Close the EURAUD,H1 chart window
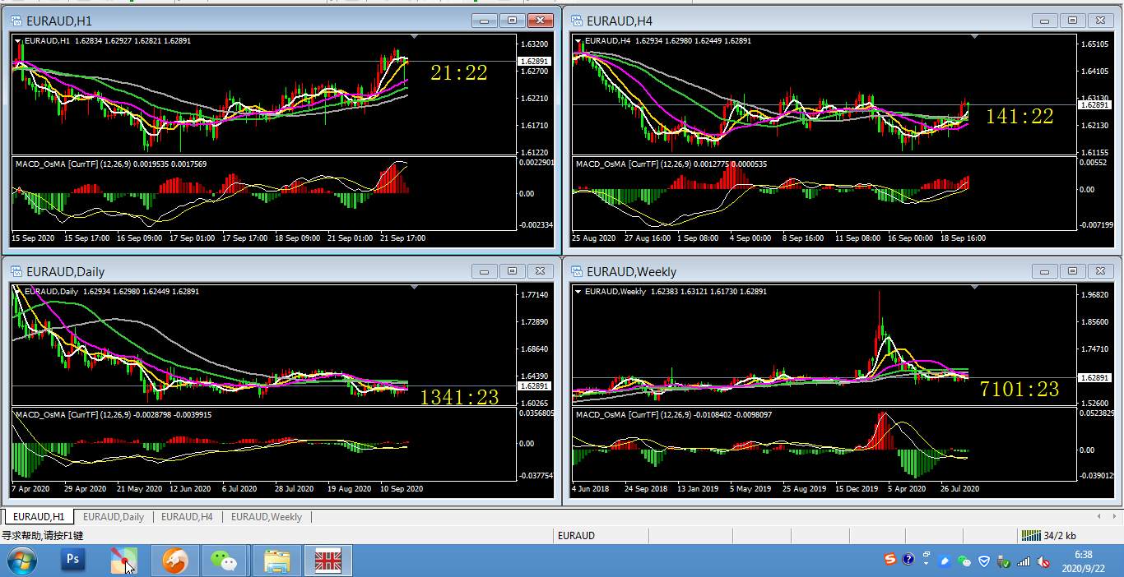Screen dimensions: 1124x577 click(540, 21)
